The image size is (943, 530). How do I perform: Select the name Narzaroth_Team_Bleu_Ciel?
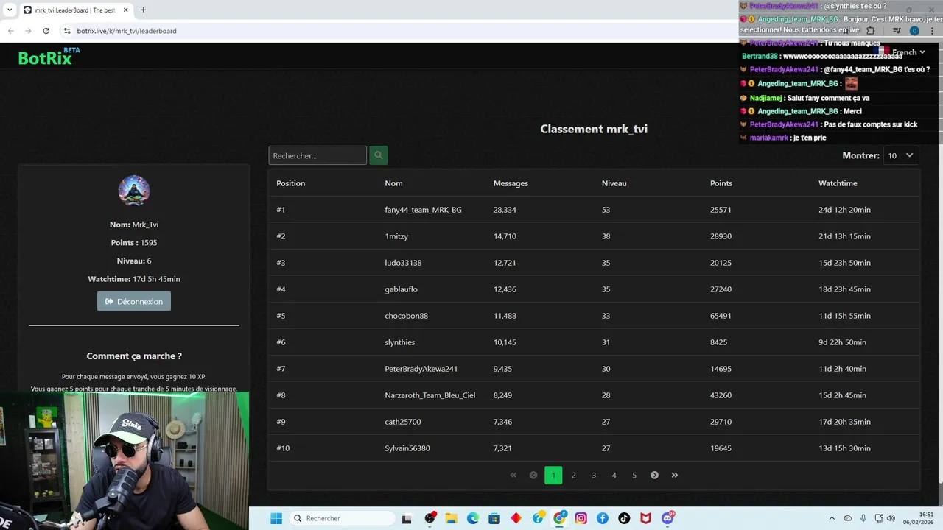click(x=430, y=395)
